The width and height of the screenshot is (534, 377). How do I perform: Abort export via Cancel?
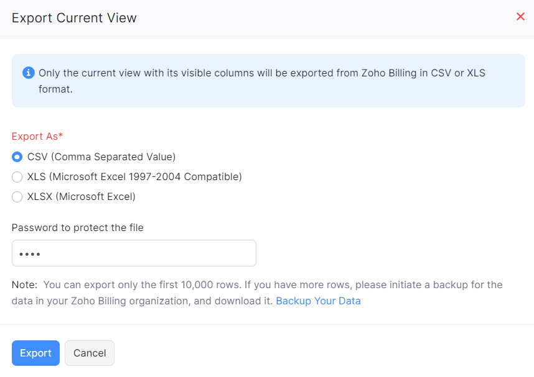click(x=89, y=353)
